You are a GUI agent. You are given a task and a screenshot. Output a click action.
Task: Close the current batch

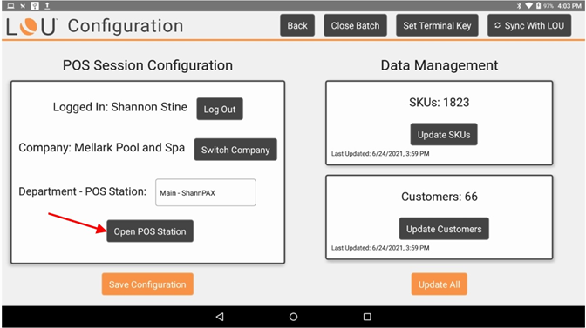coord(355,26)
